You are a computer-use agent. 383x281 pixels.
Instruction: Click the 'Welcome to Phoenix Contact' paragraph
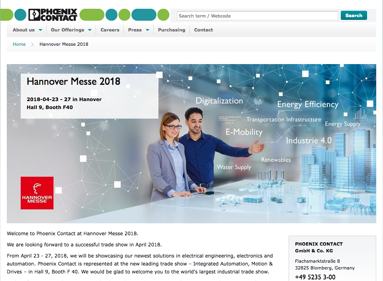click(72, 233)
